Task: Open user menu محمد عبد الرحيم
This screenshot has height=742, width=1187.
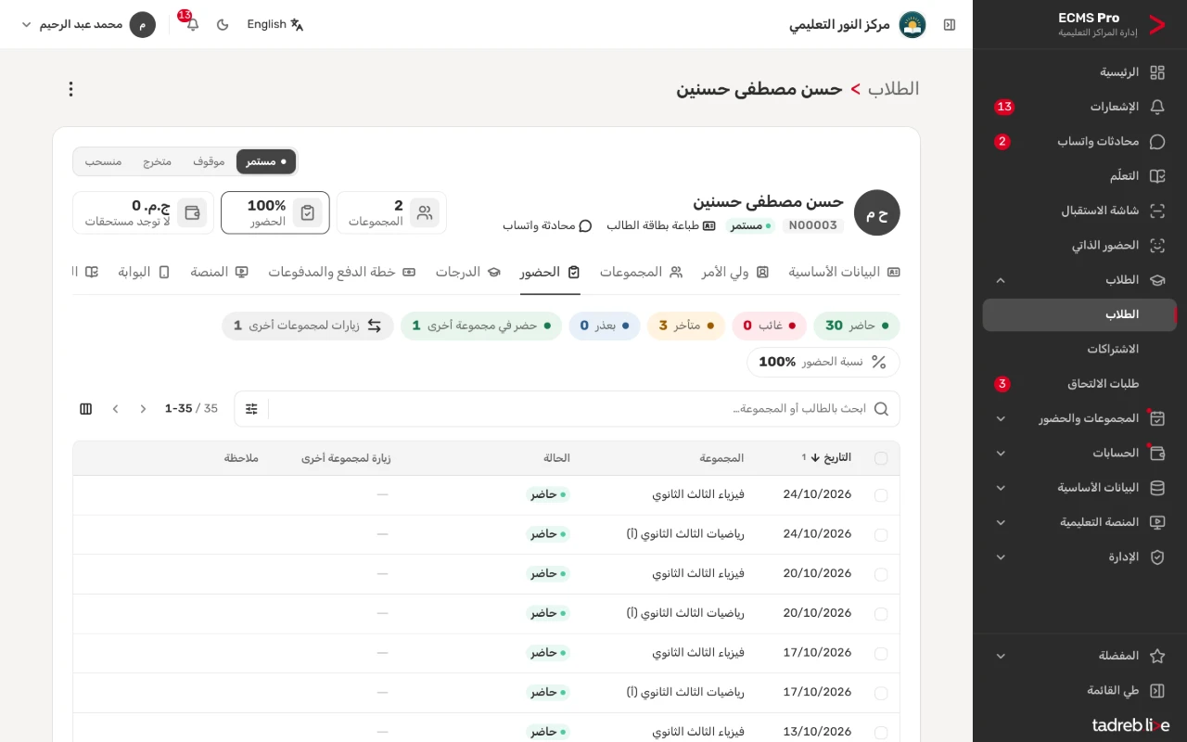Action: click(x=88, y=25)
